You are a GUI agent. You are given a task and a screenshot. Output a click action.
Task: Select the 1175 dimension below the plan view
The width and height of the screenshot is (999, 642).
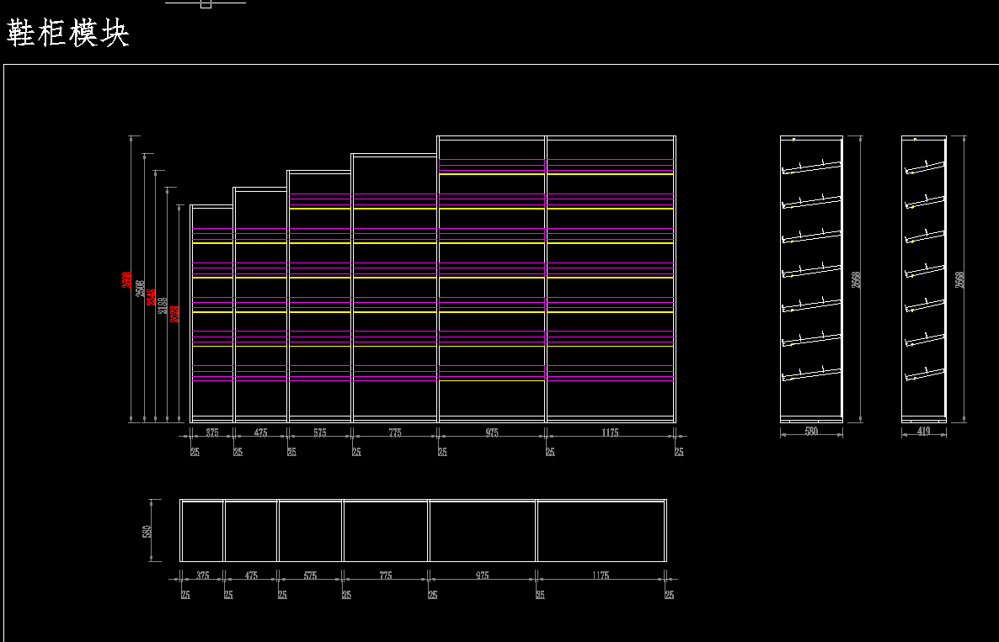click(x=600, y=576)
